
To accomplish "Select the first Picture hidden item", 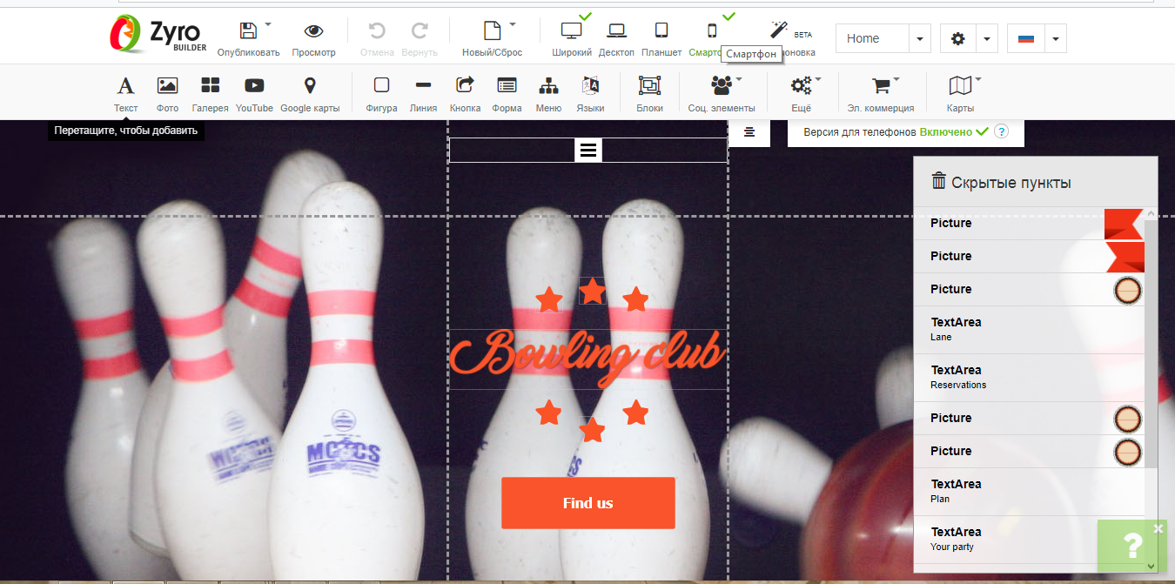I will tap(1030, 224).
